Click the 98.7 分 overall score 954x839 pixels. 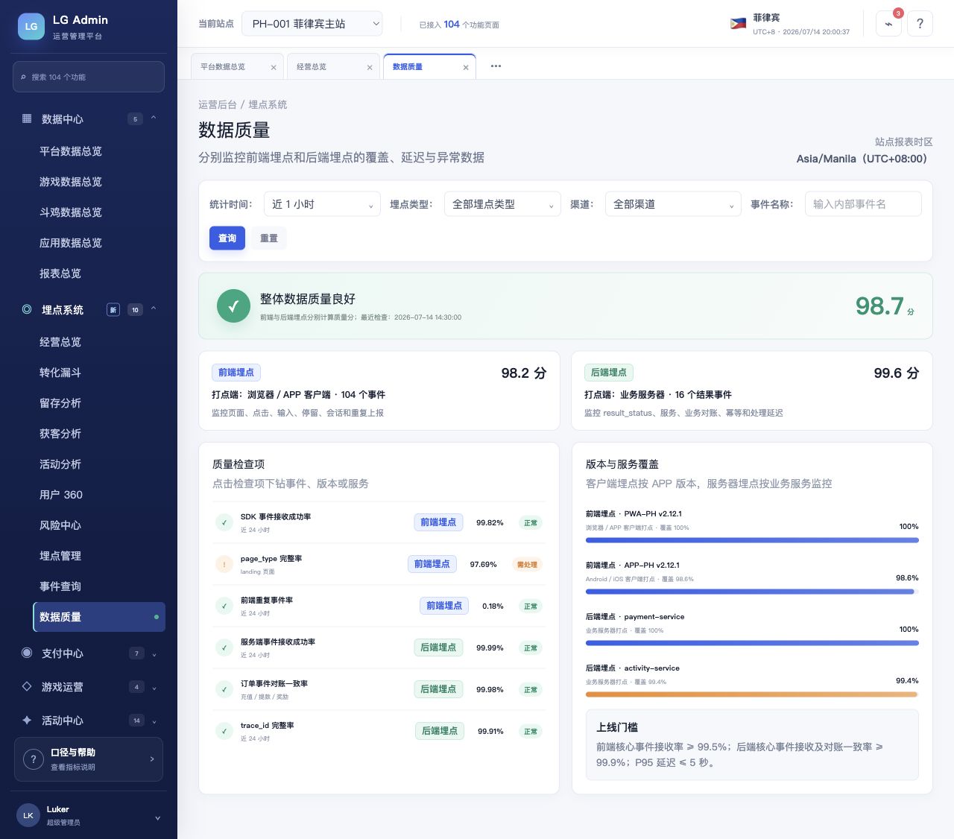pos(885,306)
